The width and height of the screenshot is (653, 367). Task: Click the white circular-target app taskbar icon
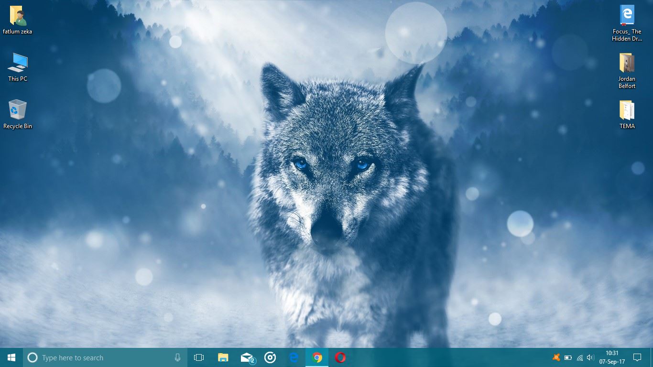tap(270, 357)
